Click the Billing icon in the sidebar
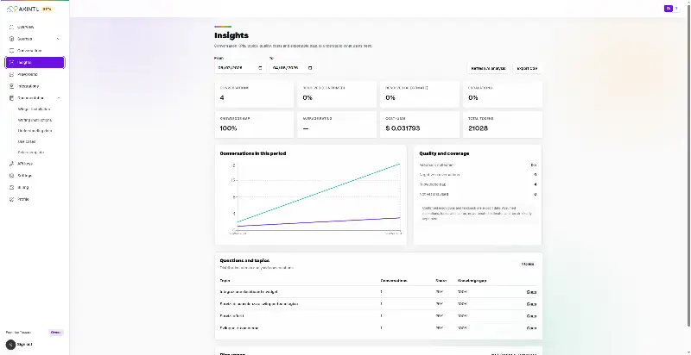691x355 pixels. [x=12, y=187]
